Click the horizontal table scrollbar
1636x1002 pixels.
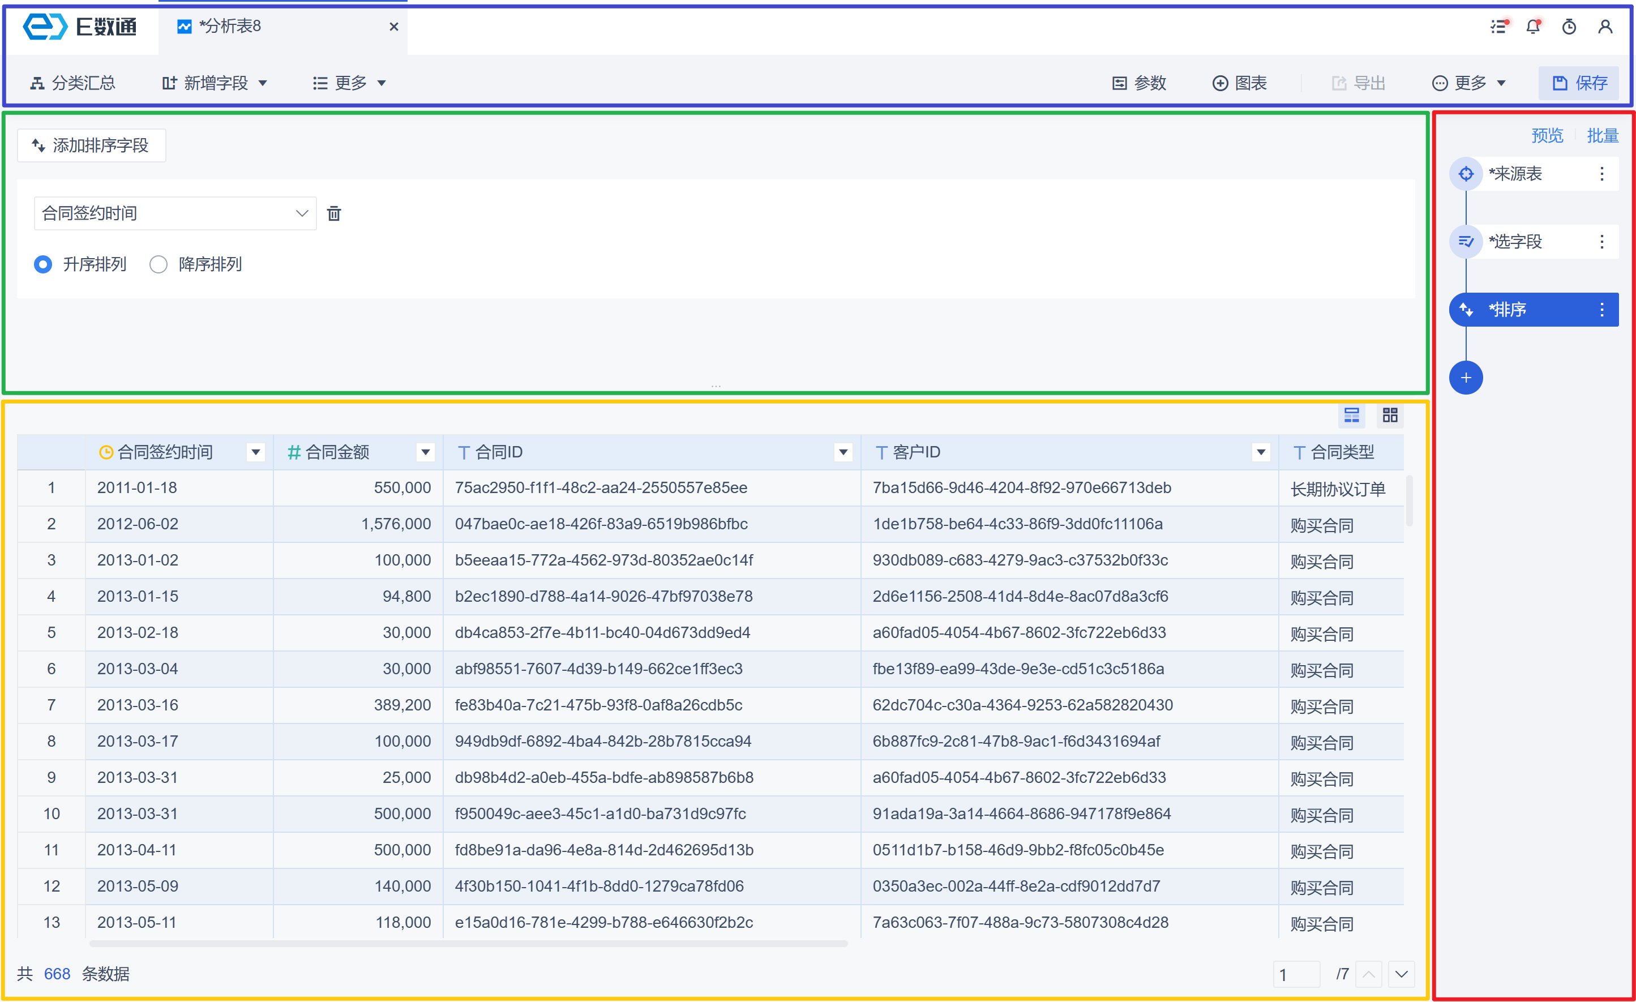tap(468, 943)
